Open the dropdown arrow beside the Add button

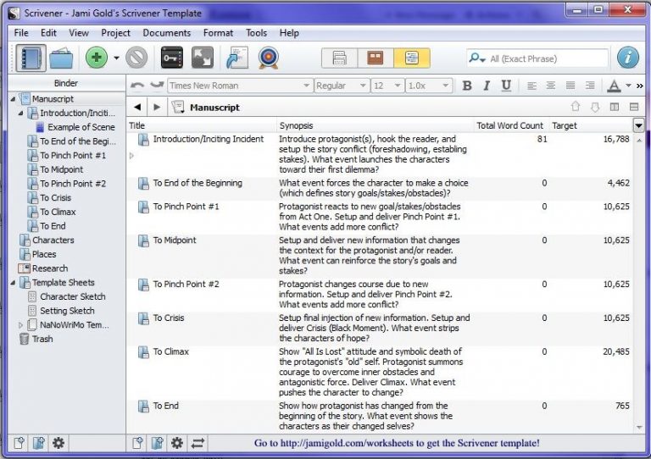tap(116, 58)
